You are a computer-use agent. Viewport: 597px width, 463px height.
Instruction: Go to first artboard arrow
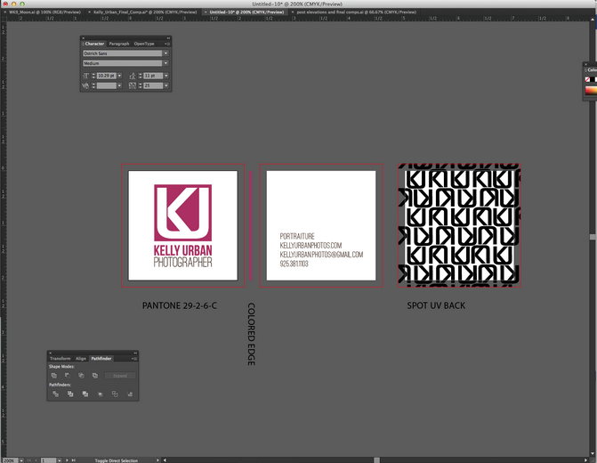[29, 460]
